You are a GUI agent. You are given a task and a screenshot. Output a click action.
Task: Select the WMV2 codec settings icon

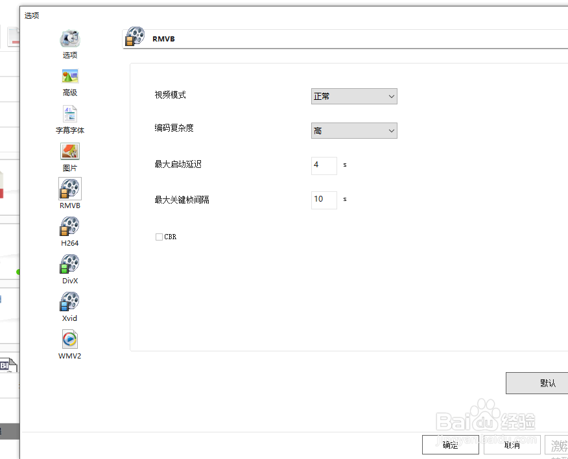(69, 339)
